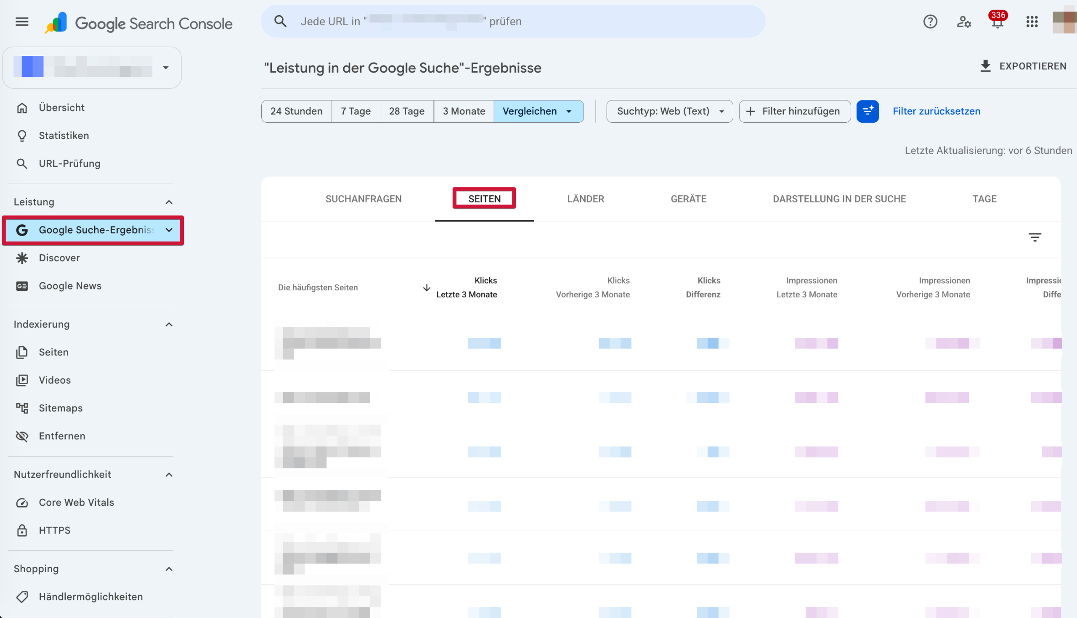
Task: Switch to the SUCHANFRAGEN tab
Action: [363, 199]
